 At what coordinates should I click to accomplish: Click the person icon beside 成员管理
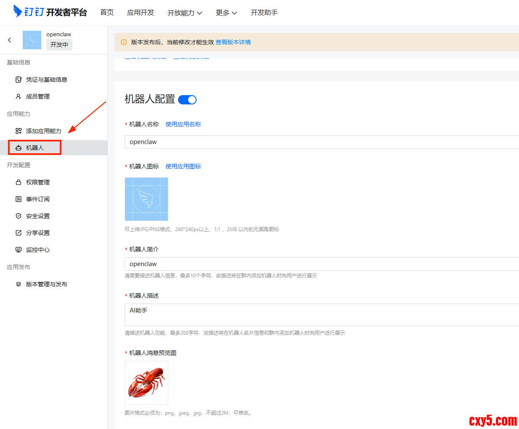[x=19, y=96]
